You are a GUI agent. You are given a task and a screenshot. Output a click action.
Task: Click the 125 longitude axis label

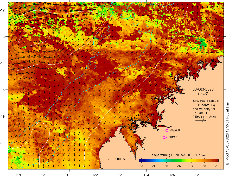tap(172, 175)
